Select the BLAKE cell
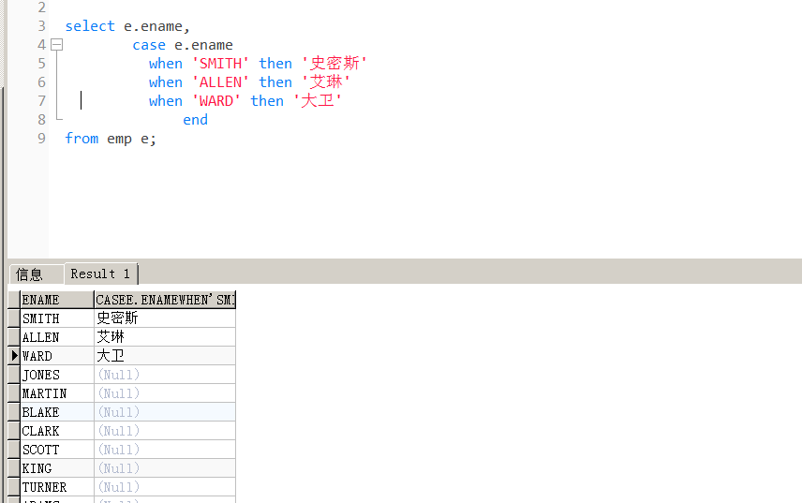The image size is (802, 503). (x=57, y=412)
